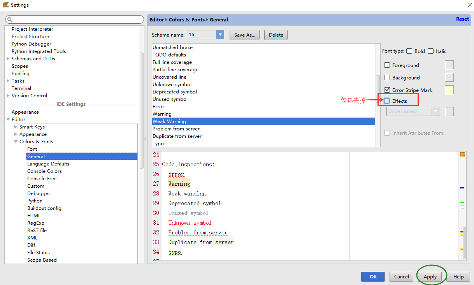Enable the Bold font type checkbox
This screenshot has height=285, width=474.
(409, 51)
